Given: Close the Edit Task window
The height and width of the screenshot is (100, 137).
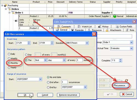Looking at the screenshot, I should (134, 22).
